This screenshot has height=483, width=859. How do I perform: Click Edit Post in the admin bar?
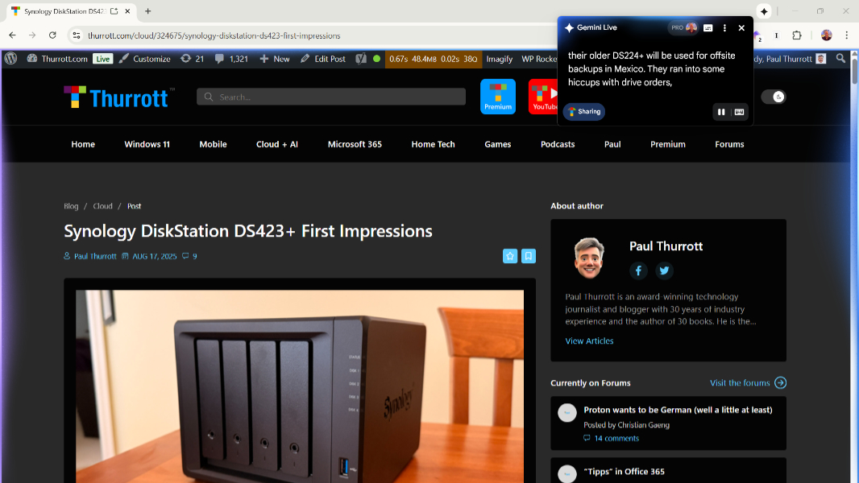pyautogui.click(x=322, y=59)
